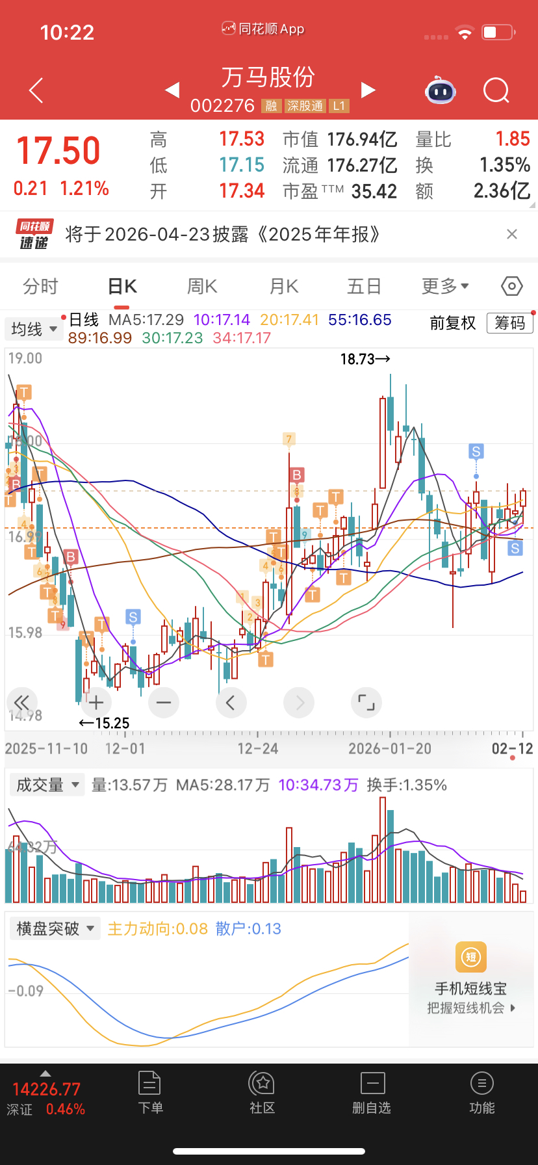This screenshot has width=538, height=1165.
Task: Open the 社区 community button
Action: click(x=263, y=1093)
